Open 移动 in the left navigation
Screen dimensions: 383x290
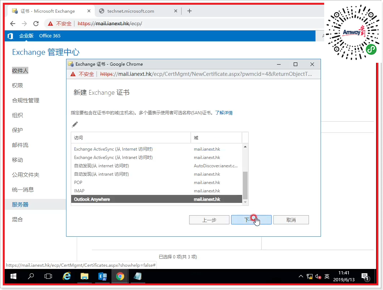tap(17, 160)
